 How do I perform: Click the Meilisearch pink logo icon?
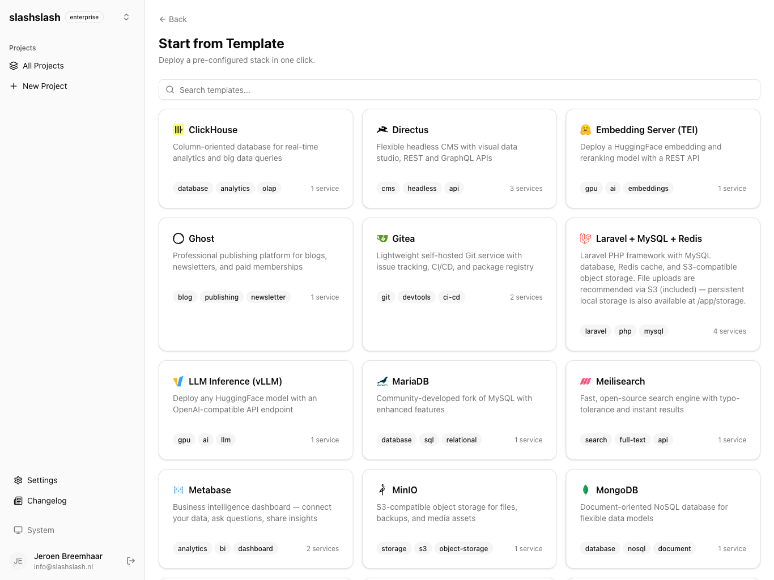click(x=585, y=381)
